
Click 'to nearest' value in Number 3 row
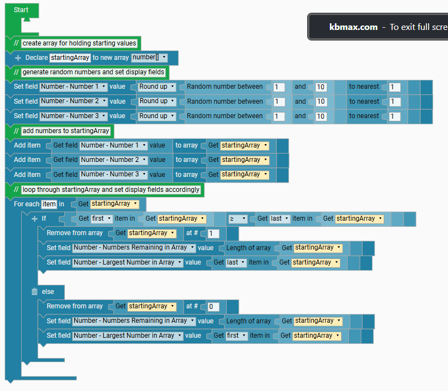point(395,116)
